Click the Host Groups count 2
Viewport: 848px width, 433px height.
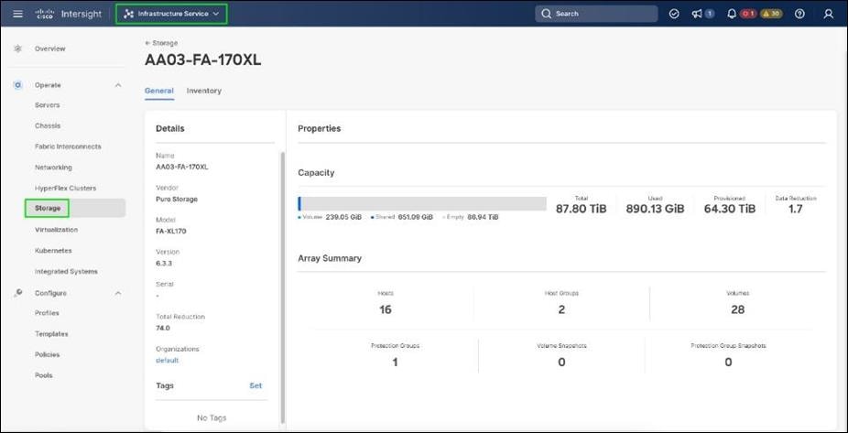(x=561, y=309)
